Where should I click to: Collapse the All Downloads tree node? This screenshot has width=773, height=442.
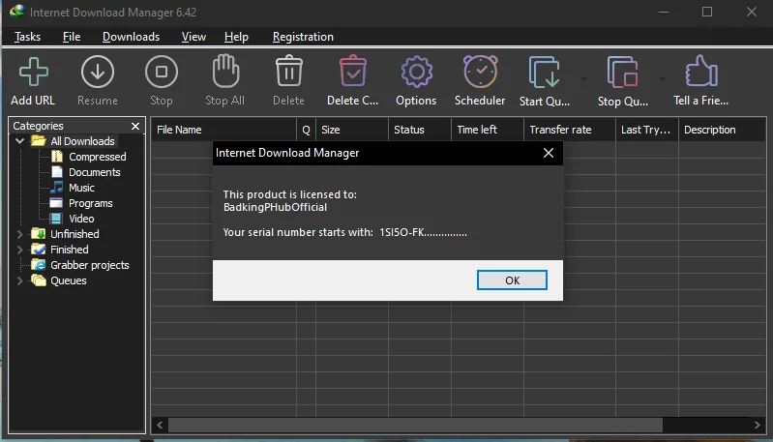(19, 141)
